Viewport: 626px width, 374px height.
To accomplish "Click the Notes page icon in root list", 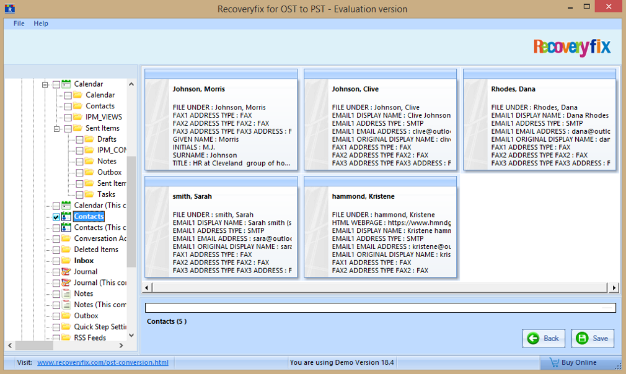I will [x=66, y=294].
